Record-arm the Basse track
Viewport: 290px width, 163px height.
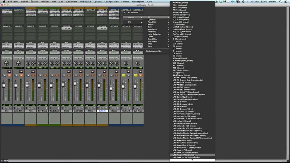tap(116, 72)
